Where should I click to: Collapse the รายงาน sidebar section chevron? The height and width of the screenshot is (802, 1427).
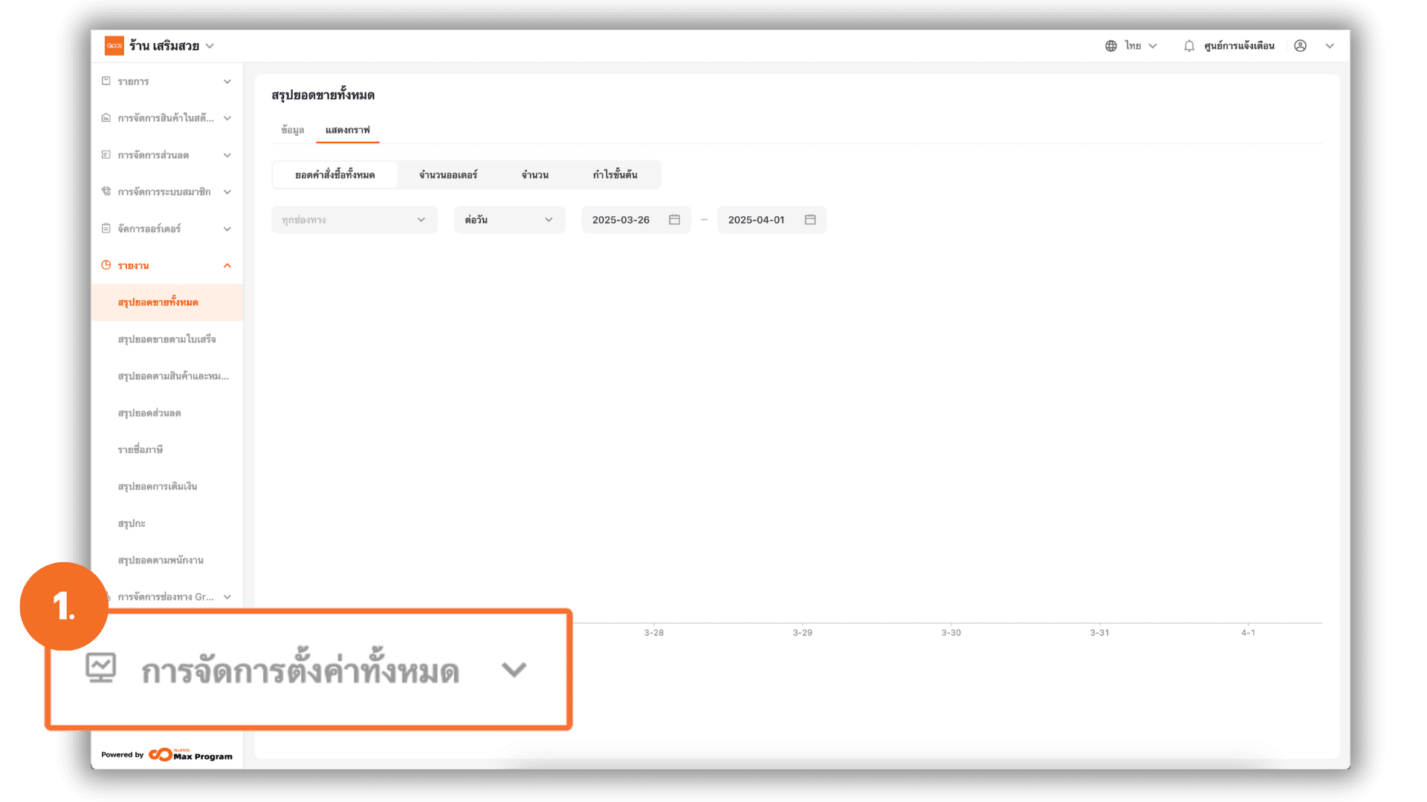point(227,266)
